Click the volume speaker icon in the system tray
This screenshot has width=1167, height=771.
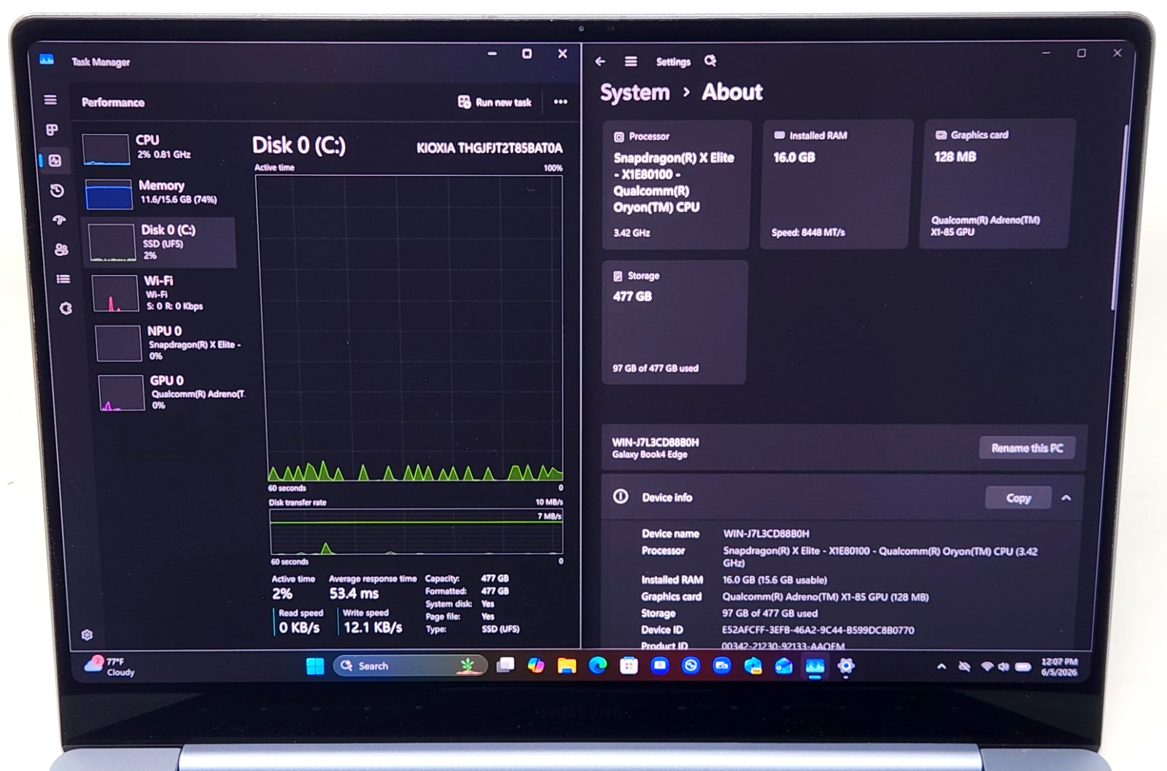tap(1004, 667)
